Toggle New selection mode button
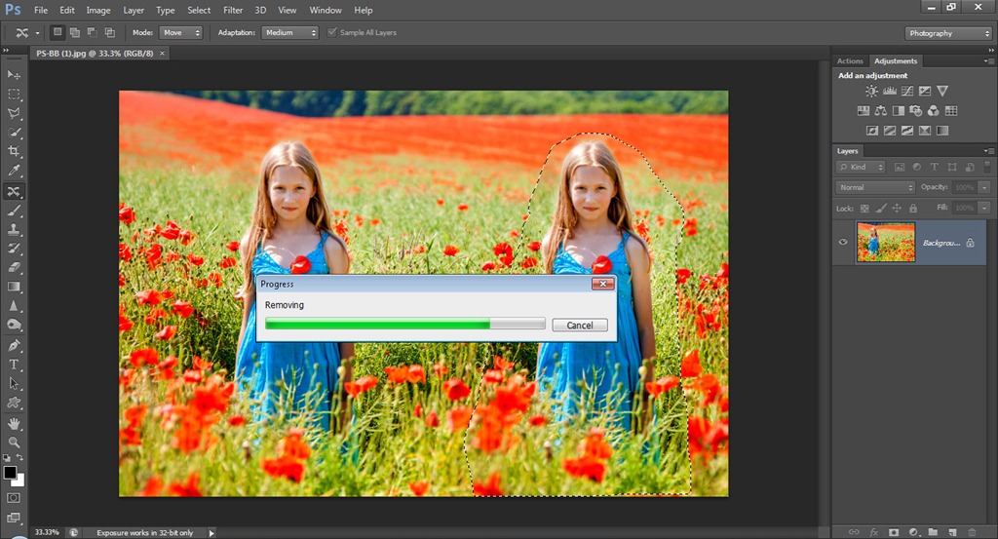The image size is (998, 539). point(58,32)
